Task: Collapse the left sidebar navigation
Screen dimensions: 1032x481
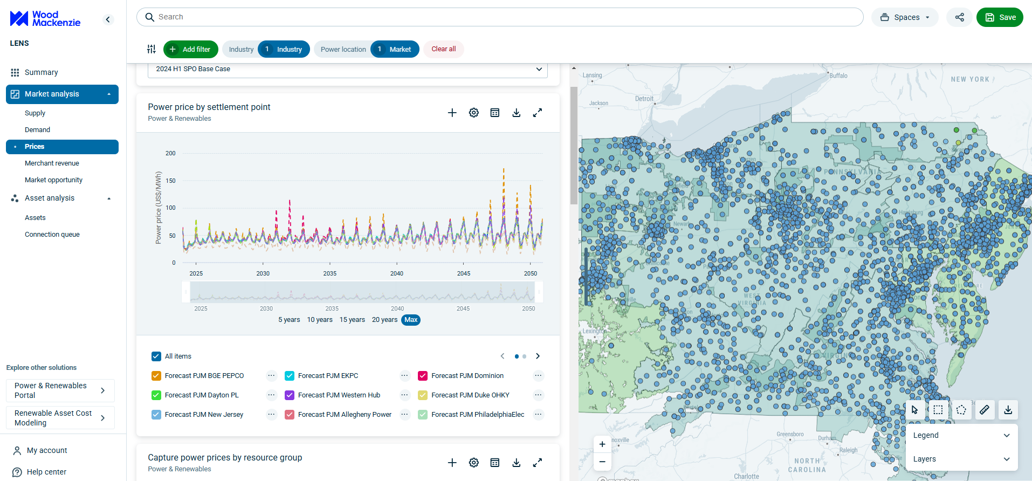Action: point(108,19)
